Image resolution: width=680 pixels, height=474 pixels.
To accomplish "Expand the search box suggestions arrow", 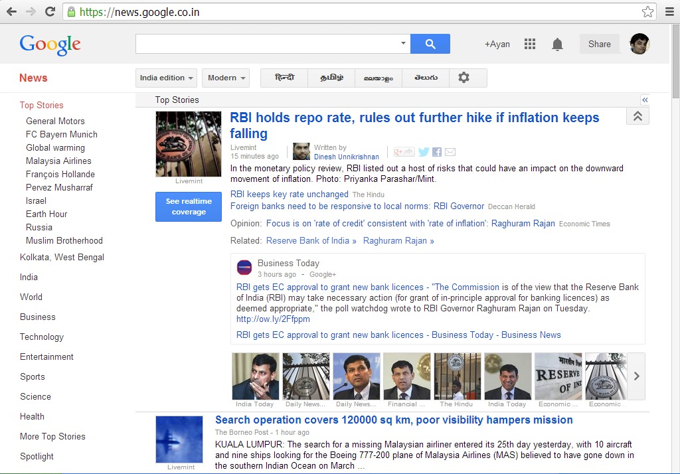I will point(403,44).
